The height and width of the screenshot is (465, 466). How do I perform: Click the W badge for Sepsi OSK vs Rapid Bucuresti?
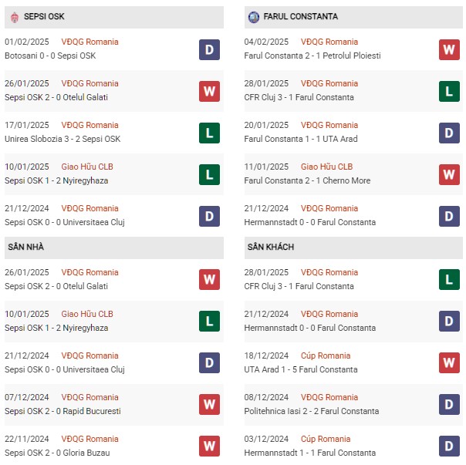209,404
